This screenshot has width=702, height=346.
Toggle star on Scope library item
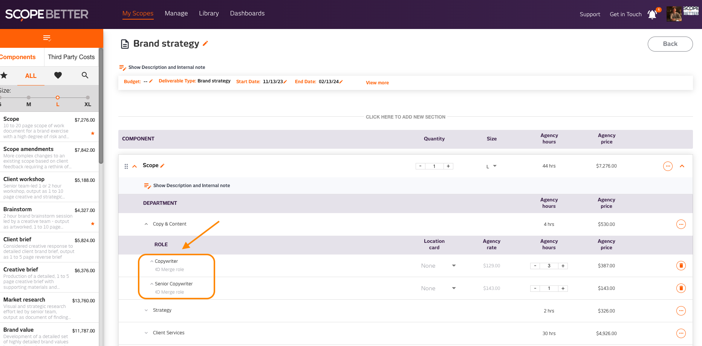(x=93, y=133)
